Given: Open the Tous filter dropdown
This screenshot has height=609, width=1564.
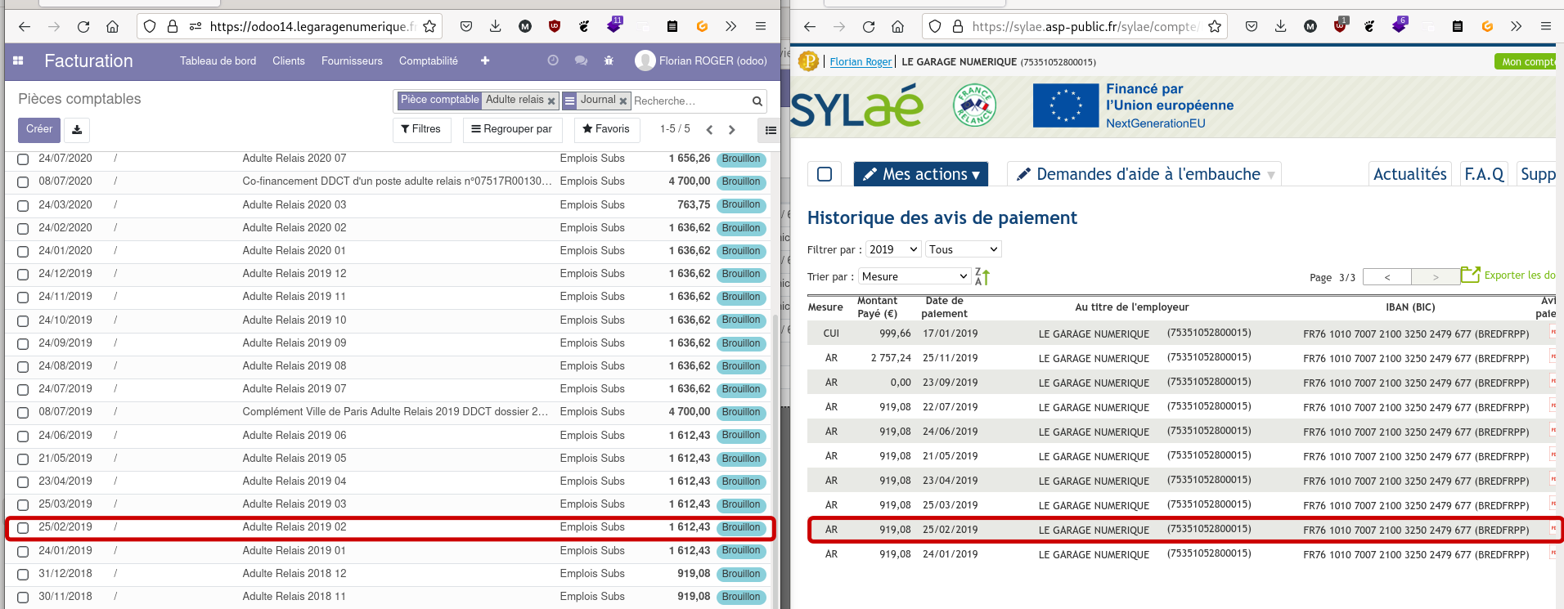Looking at the screenshot, I should (x=964, y=249).
